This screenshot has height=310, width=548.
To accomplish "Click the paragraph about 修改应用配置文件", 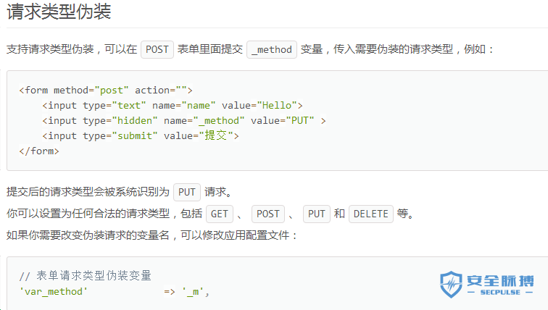I will 151,235.
